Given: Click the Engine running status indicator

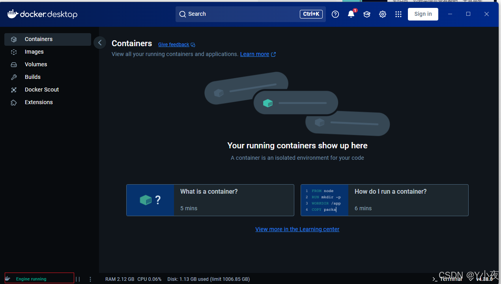Looking at the screenshot, I should [39, 278].
